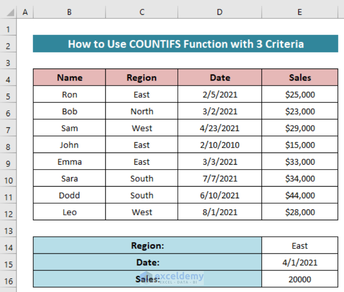Select column D header
The image size is (344, 292).
click(219, 13)
